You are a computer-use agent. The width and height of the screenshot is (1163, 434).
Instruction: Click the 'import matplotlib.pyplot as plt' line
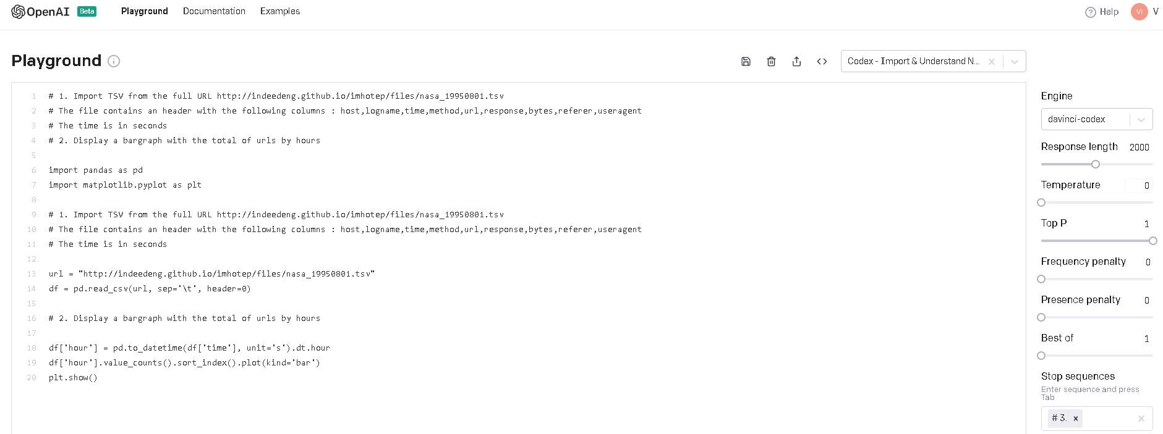(125, 185)
